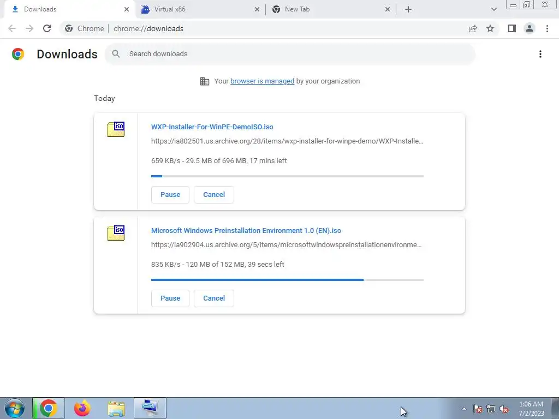Click the browser forward arrow

29,28
